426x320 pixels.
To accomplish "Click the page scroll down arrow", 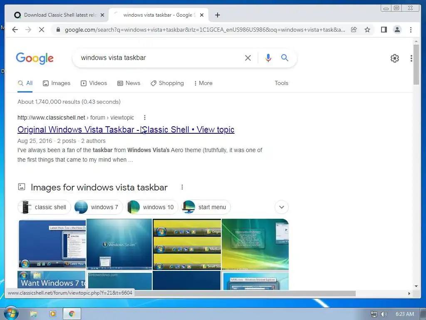I will pyautogui.click(x=416, y=286).
